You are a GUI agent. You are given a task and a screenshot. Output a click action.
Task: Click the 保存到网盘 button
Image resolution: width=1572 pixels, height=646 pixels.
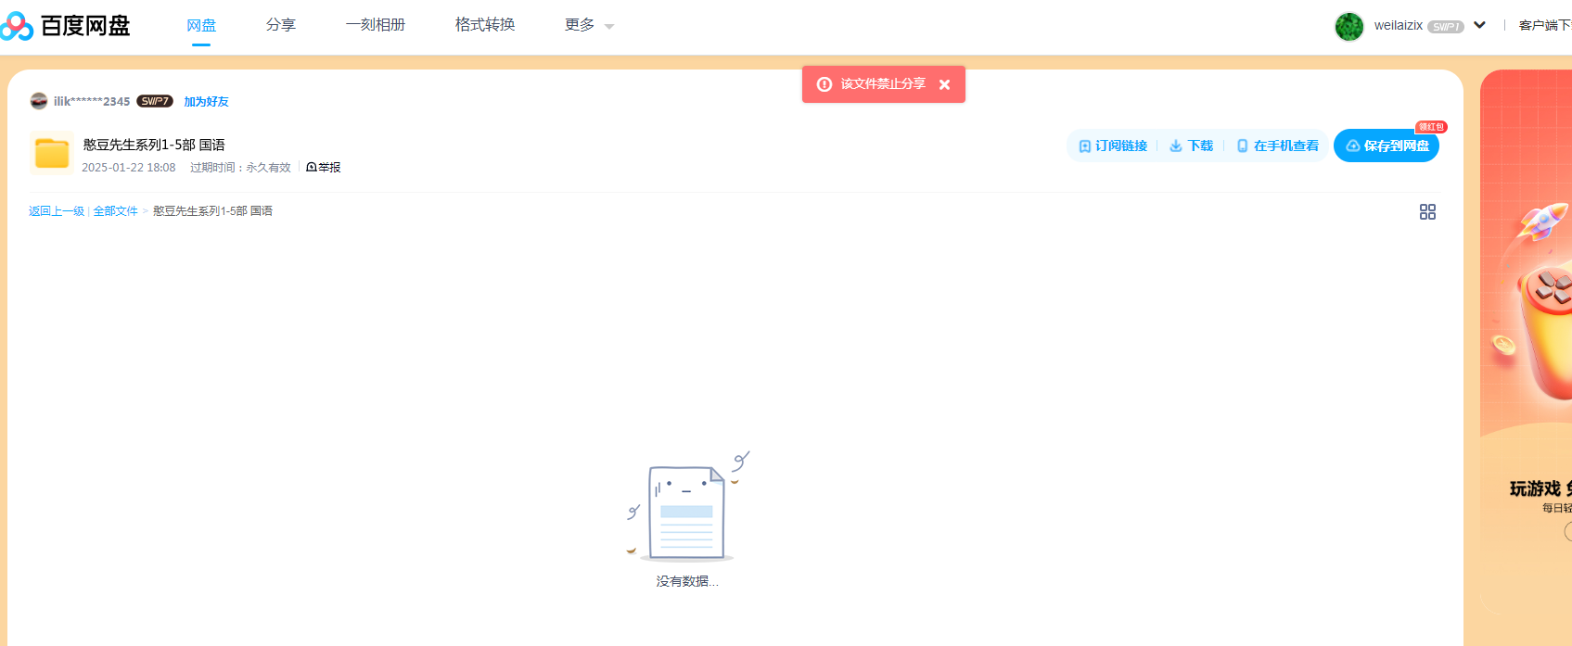click(x=1387, y=146)
